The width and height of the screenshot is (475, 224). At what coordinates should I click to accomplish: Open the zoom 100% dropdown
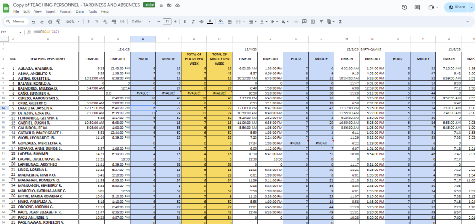pos(72,22)
